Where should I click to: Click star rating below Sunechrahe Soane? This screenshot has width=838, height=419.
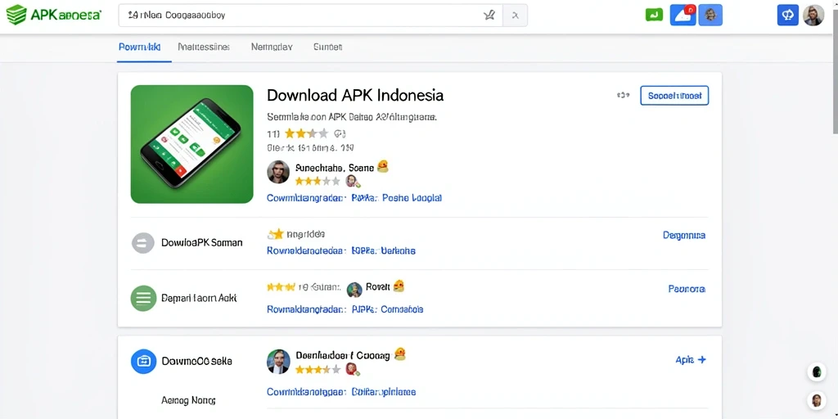click(x=318, y=181)
